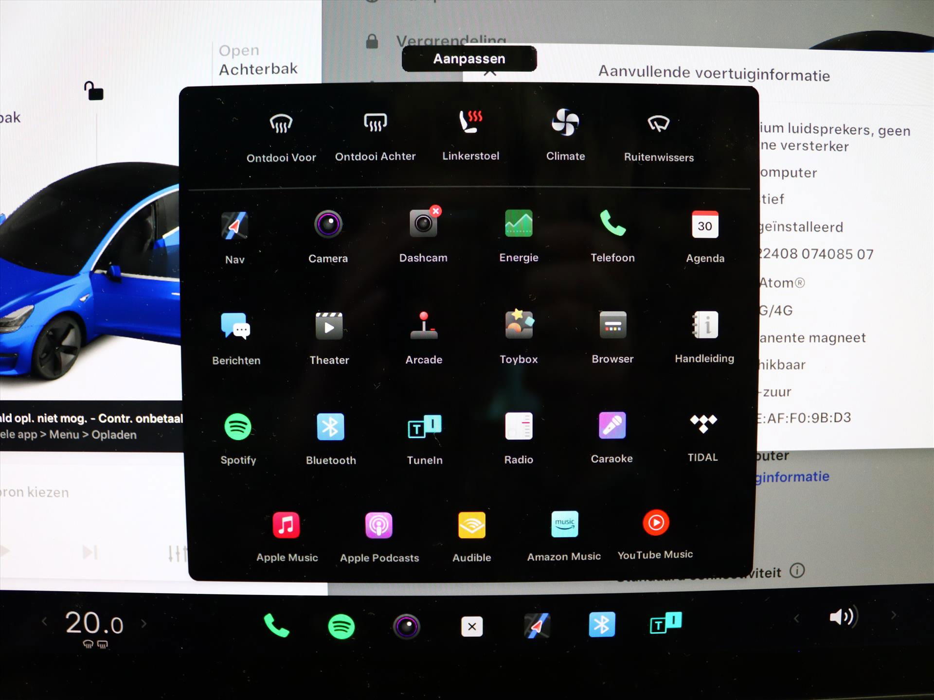Open the Climate fan control
This screenshot has height=700, width=934.
[565, 135]
